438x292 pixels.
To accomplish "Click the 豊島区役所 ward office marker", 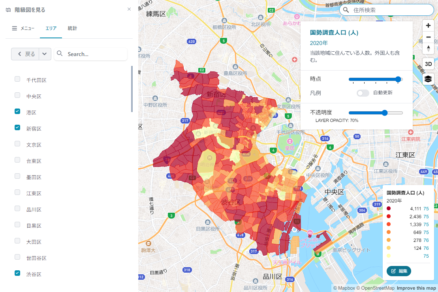I will (235, 67).
